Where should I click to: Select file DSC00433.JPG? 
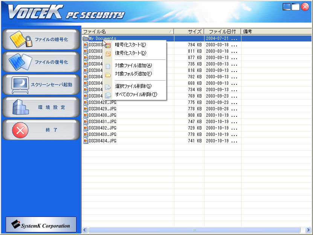tap(102, 134)
